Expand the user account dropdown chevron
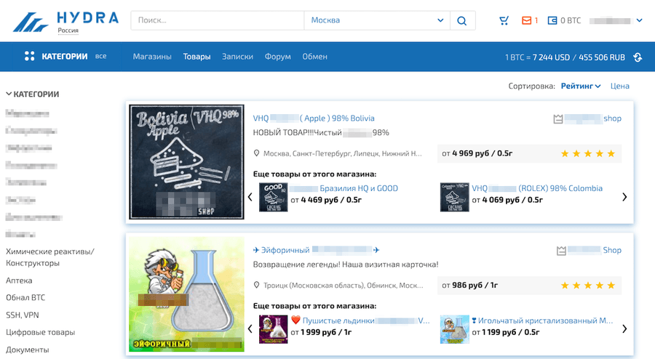Viewport: 655px width, 359px height. (x=639, y=20)
